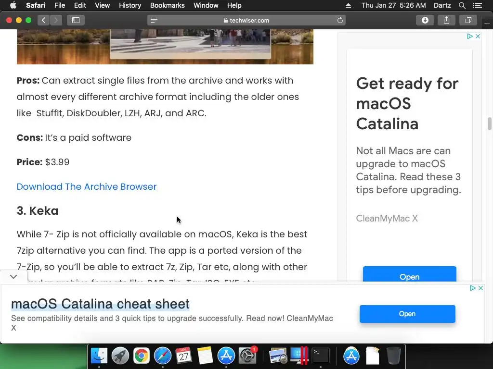Click the Get ready for macOS Catalina heading
Image resolution: width=493 pixels, height=369 pixels.
pos(407,104)
